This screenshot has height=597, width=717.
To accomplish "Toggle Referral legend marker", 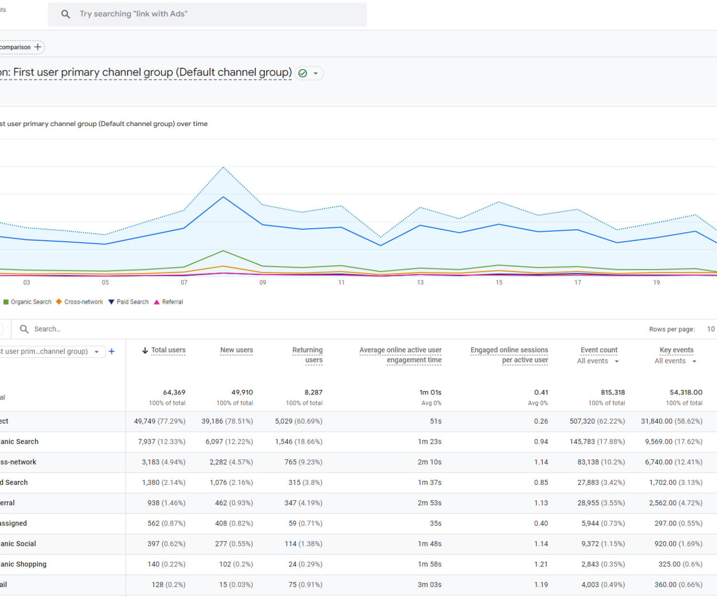I will 156,302.
